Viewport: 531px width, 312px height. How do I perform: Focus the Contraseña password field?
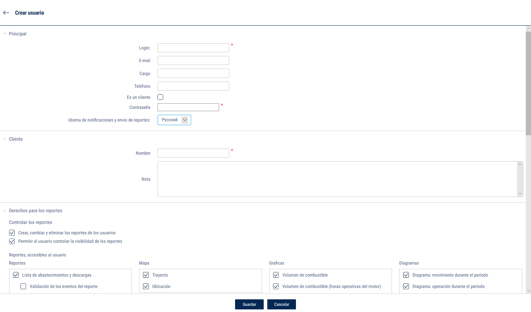[x=188, y=107]
